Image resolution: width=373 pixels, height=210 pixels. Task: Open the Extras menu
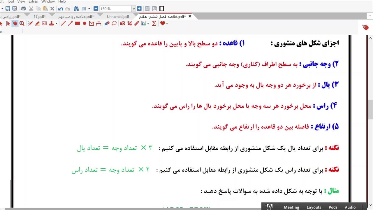pos(33,2)
